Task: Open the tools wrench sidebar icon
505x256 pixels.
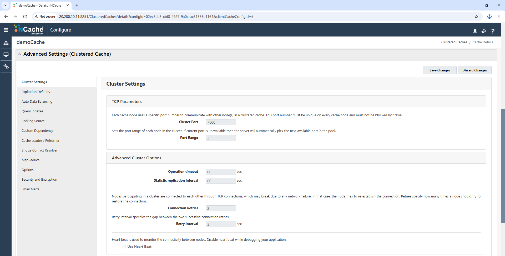Action: click(x=6, y=66)
